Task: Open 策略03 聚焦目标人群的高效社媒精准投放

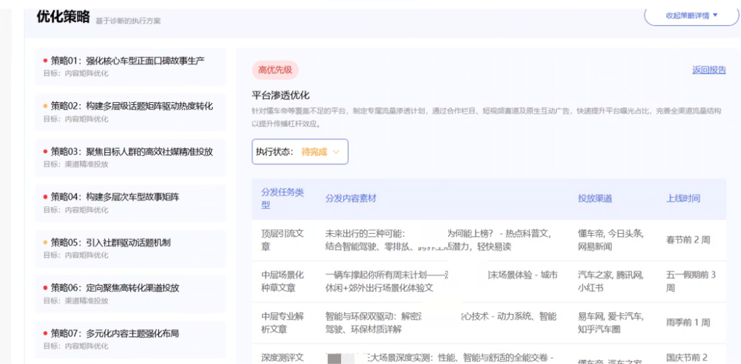Action: (131, 151)
